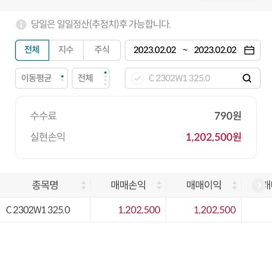The height and width of the screenshot is (272, 272).
Task: Click the 매매손익 value in the table row
Action: (x=139, y=210)
